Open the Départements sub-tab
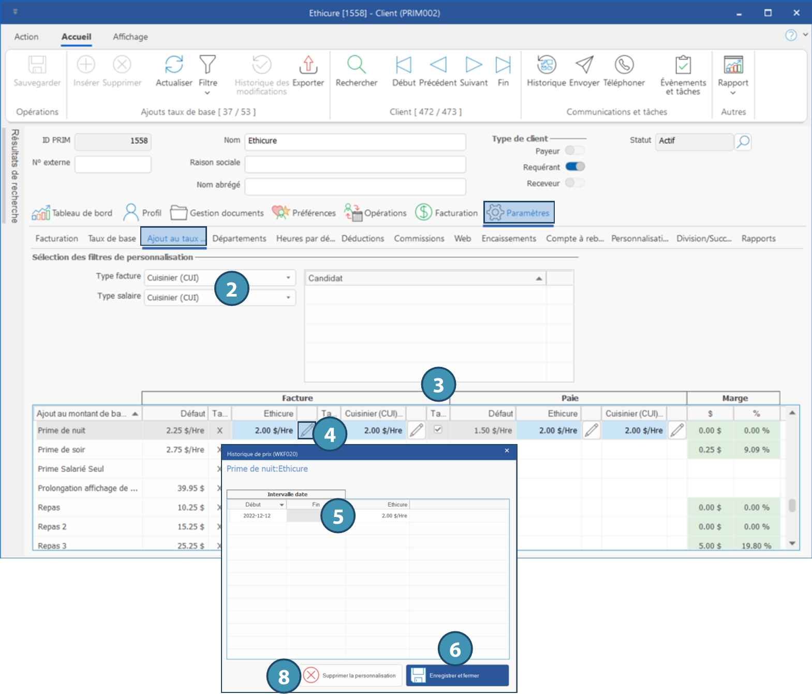This screenshot has width=812, height=694. click(x=239, y=239)
